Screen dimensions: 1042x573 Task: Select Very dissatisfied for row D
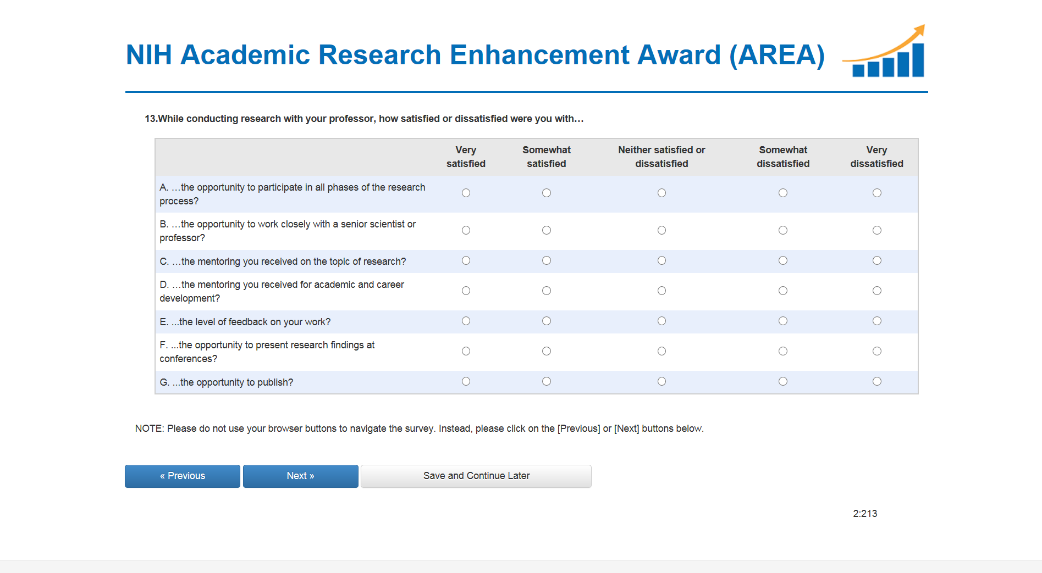[x=876, y=291]
